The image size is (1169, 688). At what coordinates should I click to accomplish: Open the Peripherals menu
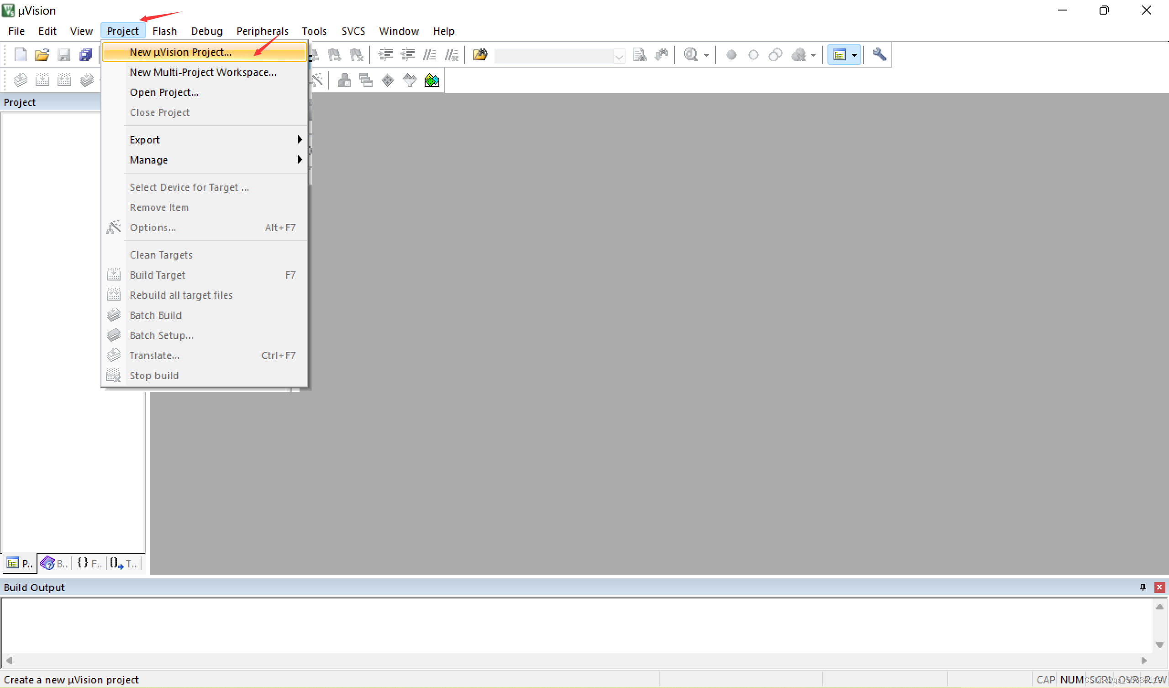pos(262,31)
